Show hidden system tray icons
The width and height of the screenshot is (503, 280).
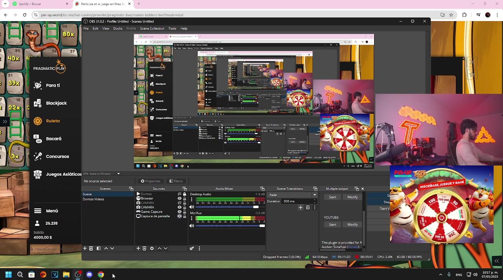point(441,275)
